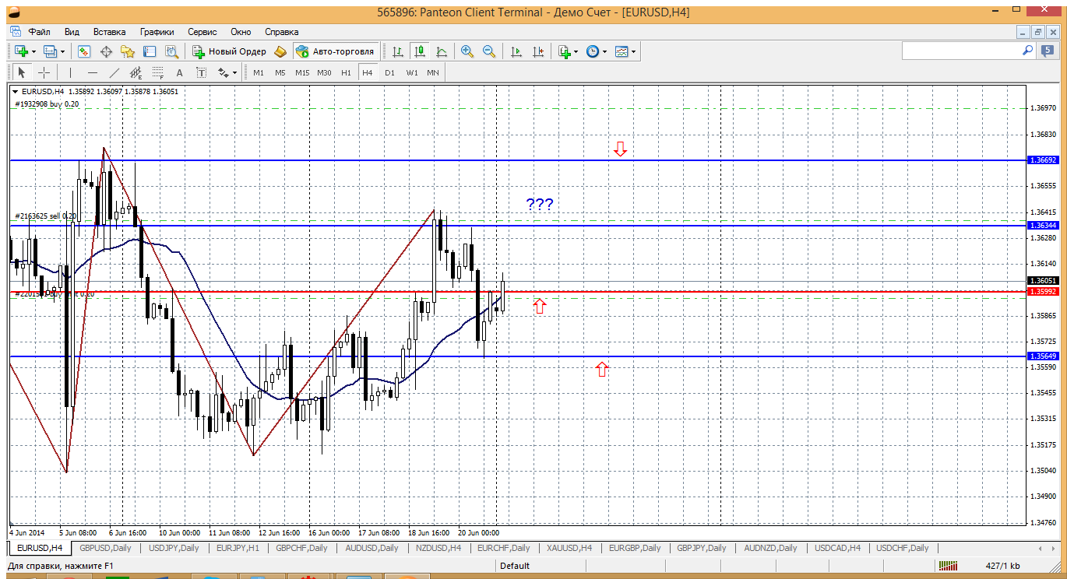The width and height of the screenshot is (1067, 579).
Task: Open the Сервис menu
Action: pos(202,32)
